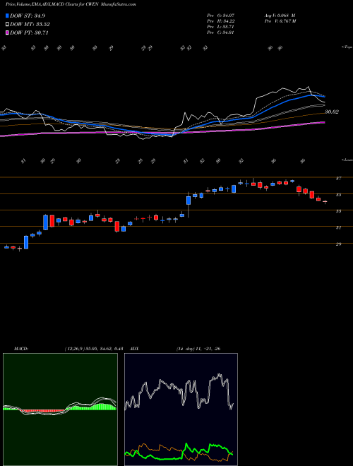
Task: Click the 'Pre C: 34.01' close value
Action: [220, 32]
